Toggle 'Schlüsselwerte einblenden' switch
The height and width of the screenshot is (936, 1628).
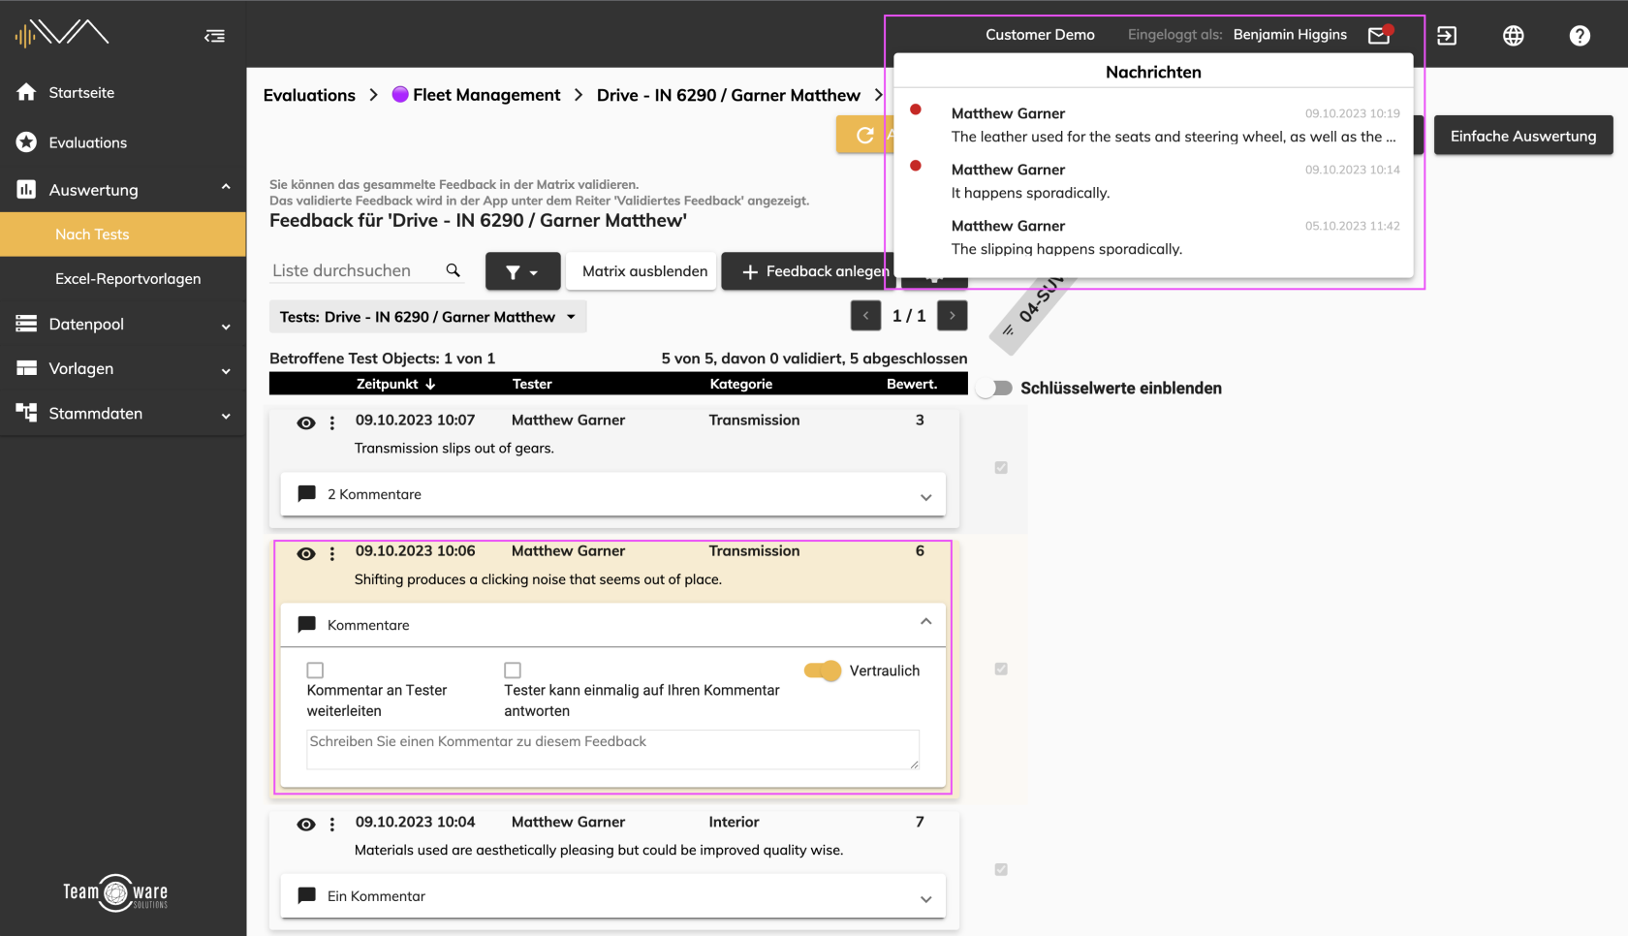coord(994,388)
